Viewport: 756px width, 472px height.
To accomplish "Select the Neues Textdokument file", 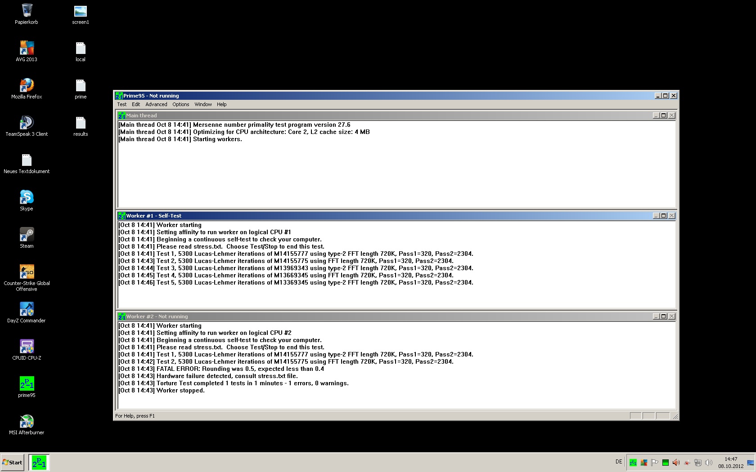I will click(27, 164).
